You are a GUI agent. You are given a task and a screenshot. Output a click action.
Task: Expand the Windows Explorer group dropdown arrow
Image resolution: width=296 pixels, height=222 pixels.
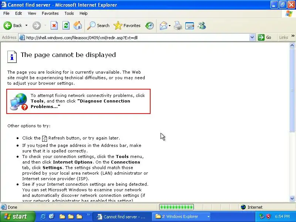208,217
